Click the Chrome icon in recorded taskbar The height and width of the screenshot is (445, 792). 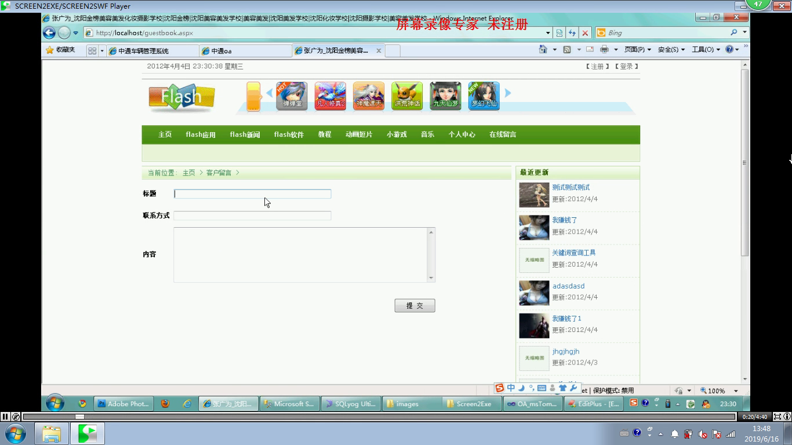pyautogui.click(x=82, y=404)
